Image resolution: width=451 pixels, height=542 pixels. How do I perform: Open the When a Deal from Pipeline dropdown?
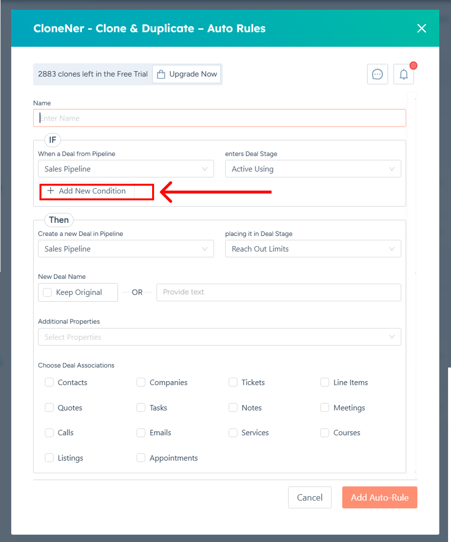(x=126, y=169)
